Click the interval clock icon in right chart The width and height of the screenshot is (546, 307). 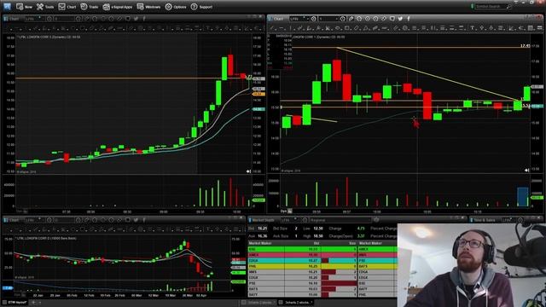click(x=343, y=19)
